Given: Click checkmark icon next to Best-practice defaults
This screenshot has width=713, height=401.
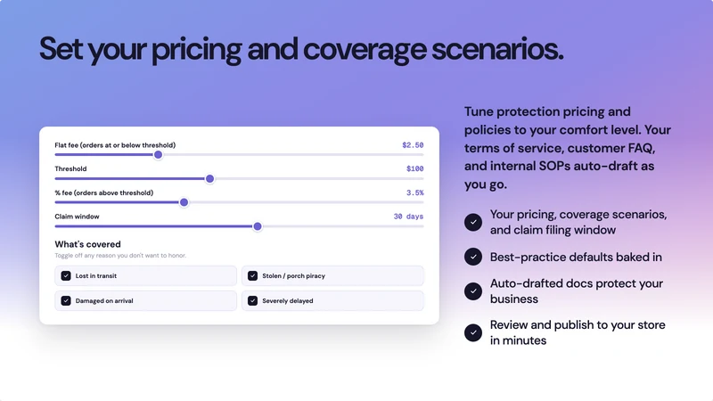Looking at the screenshot, I should tap(473, 257).
